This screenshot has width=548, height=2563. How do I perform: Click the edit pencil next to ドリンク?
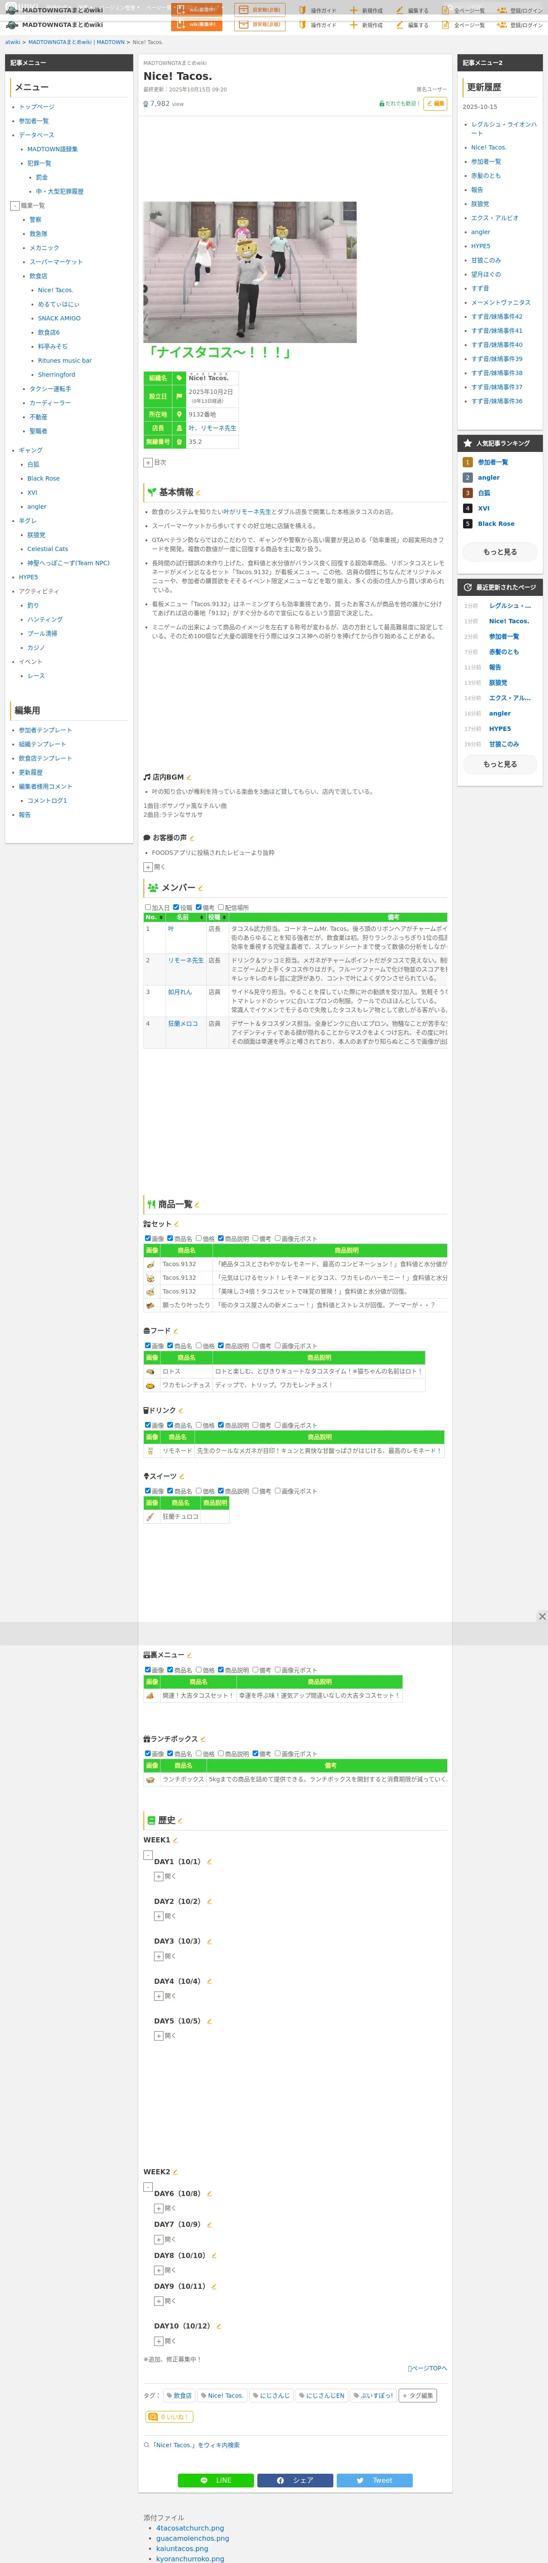[181, 1411]
